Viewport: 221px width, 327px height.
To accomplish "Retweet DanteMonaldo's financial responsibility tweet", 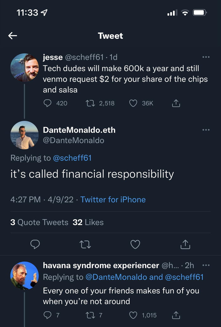I will (x=85, y=244).
